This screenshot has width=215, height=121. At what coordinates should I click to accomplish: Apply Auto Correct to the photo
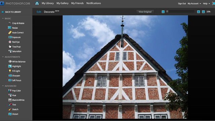coord(16,33)
